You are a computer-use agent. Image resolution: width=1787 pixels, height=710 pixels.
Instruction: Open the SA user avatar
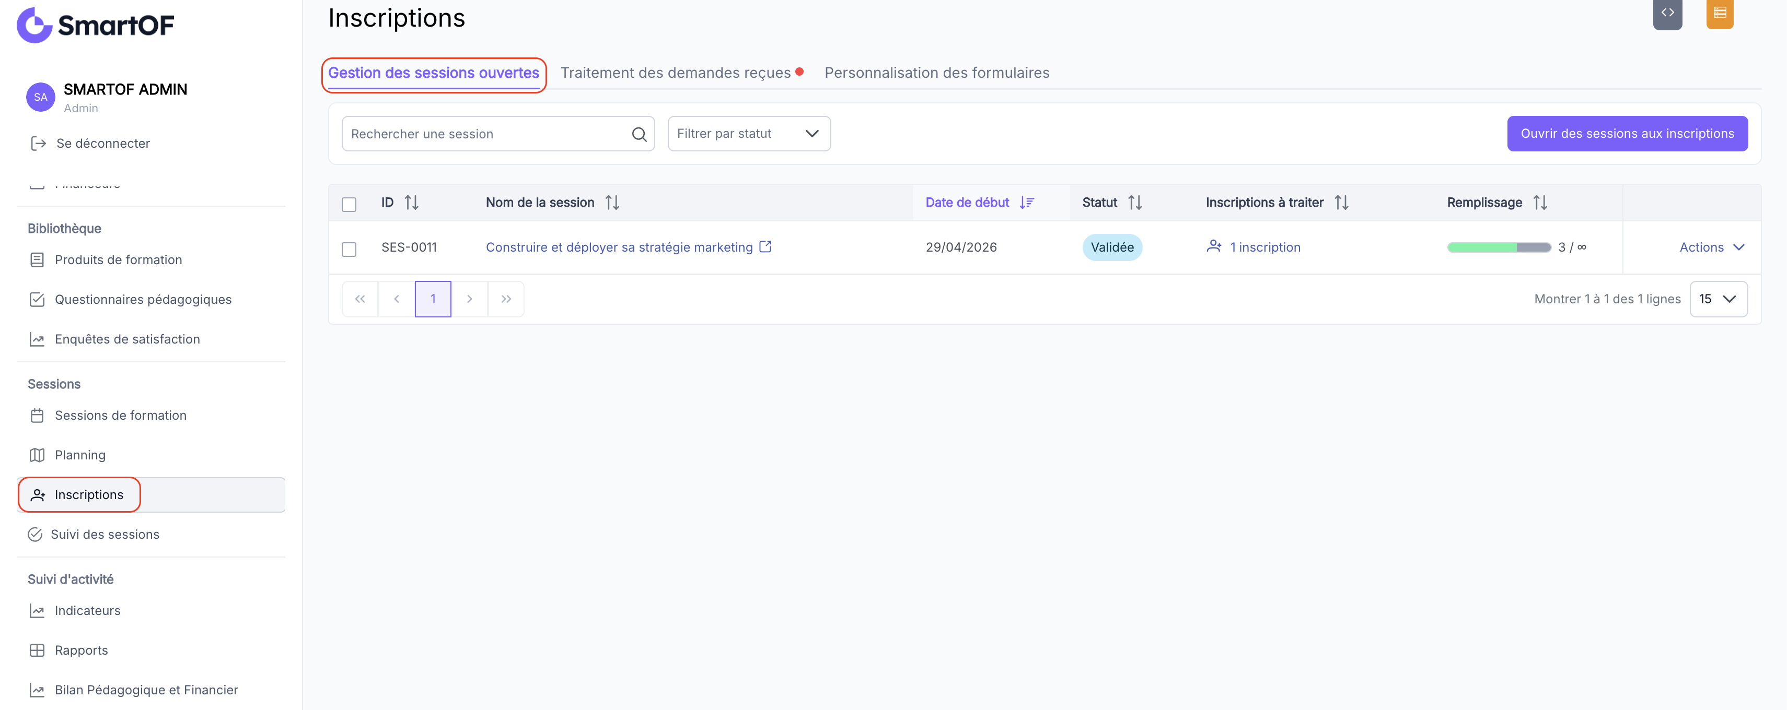click(x=40, y=97)
